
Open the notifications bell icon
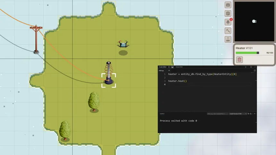pyautogui.click(x=228, y=22)
